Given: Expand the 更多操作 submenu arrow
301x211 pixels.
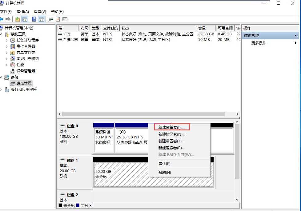Looking at the screenshot, I should click(x=296, y=43).
